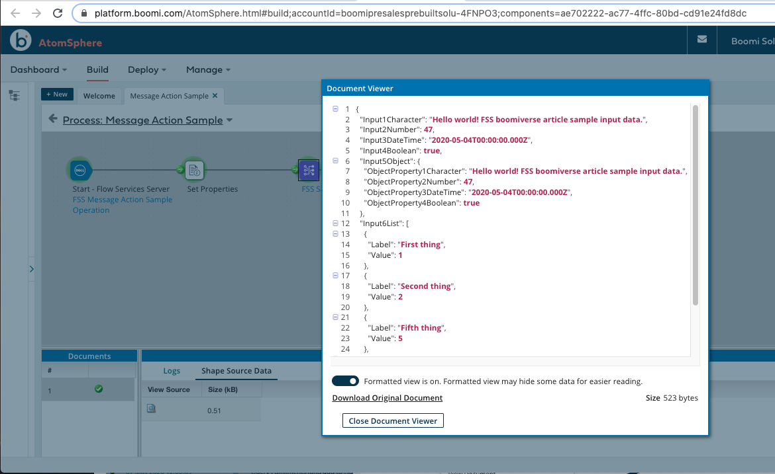Open the Dashboard dropdown menu
The image size is (775, 474).
point(38,69)
